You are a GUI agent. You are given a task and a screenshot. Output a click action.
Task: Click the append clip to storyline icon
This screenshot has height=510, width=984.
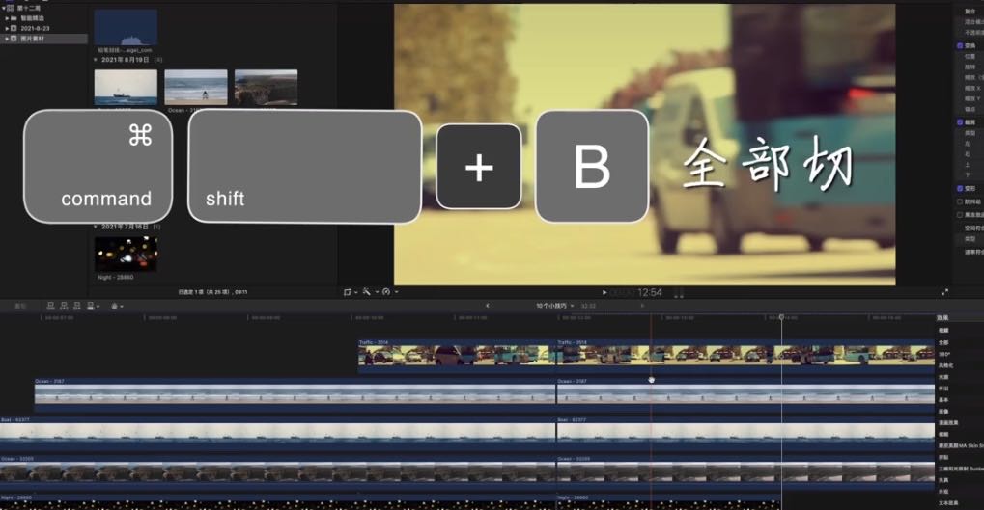click(x=76, y=306)
